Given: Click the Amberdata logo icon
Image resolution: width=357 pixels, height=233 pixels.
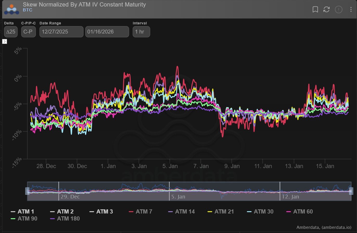Looking at the screenshot, I should click(11, 9).
